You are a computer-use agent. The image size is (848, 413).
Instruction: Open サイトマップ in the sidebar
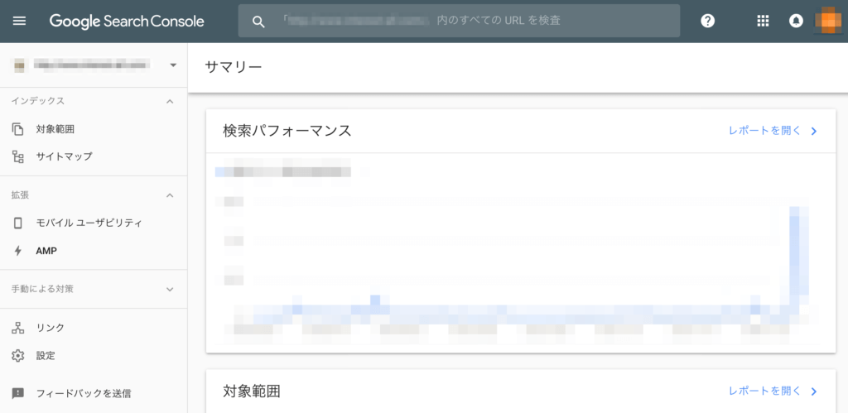click(x=65, y=156)
